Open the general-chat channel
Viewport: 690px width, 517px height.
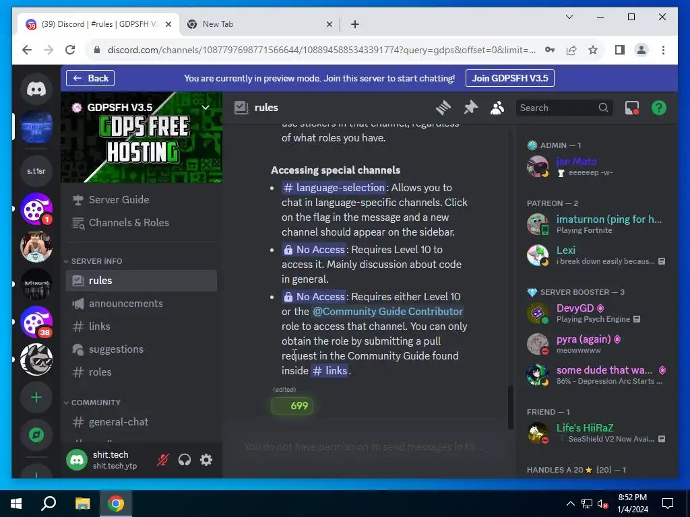pyautogui.click(x=142, y=422)
